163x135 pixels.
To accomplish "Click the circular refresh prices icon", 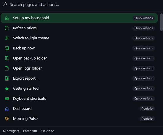I will point(7,28).
